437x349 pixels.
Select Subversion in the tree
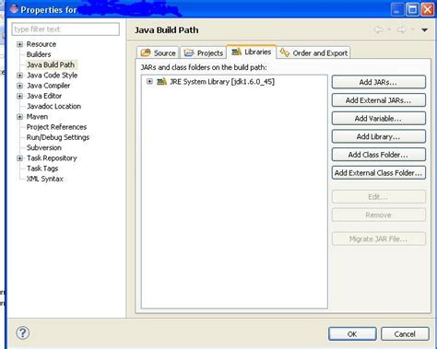(44, 147)
